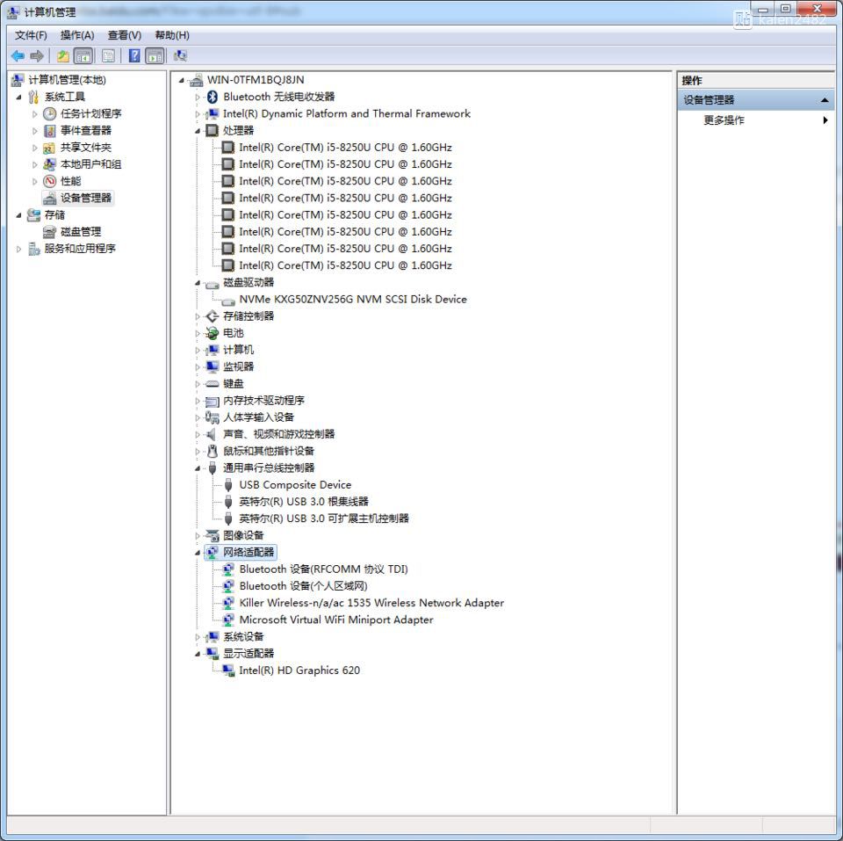Collapse the 磁盘驱动器 node
The image size is (843, 841).
(198, 283)
